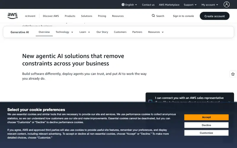Image resolution: width=237 pixels, height=148 pixels.
Task: Click the AWS logo
Action: pyautogui.click(x=12, y=16)
